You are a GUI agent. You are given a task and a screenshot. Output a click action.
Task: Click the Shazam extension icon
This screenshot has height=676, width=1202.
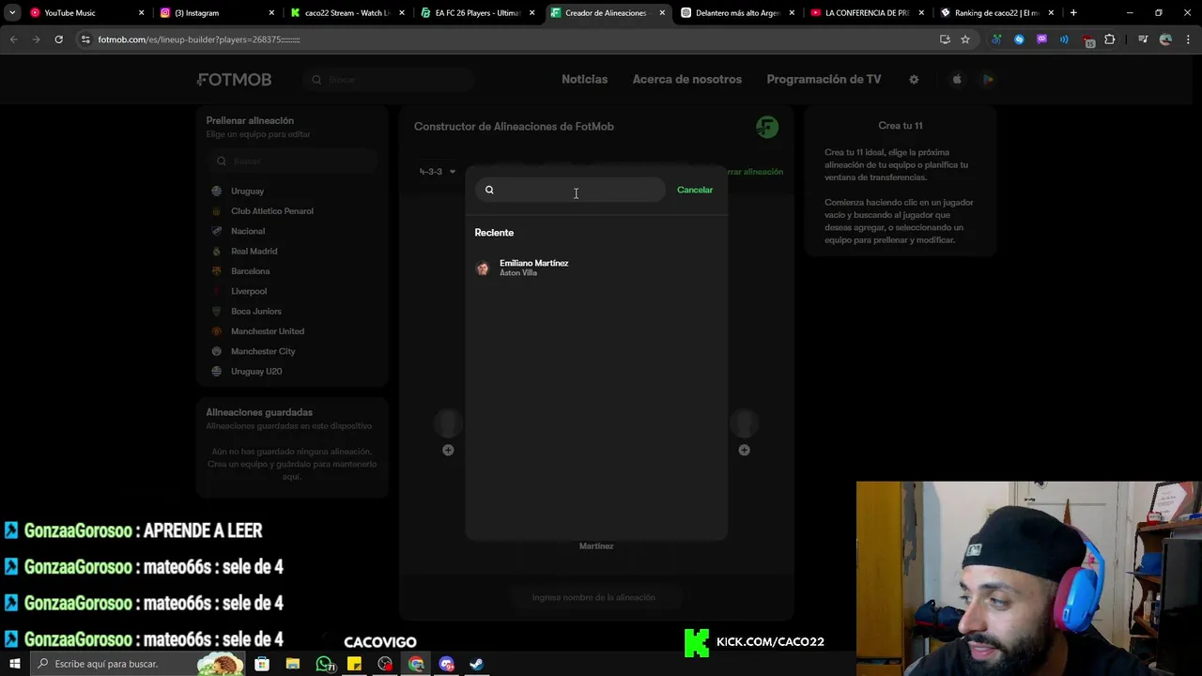(1019, 39)
